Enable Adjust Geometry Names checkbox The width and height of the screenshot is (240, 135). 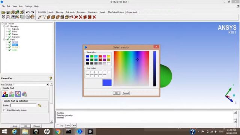(x=4, y=110)
